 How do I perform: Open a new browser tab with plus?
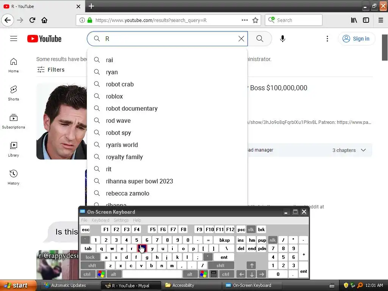[91, 6]
